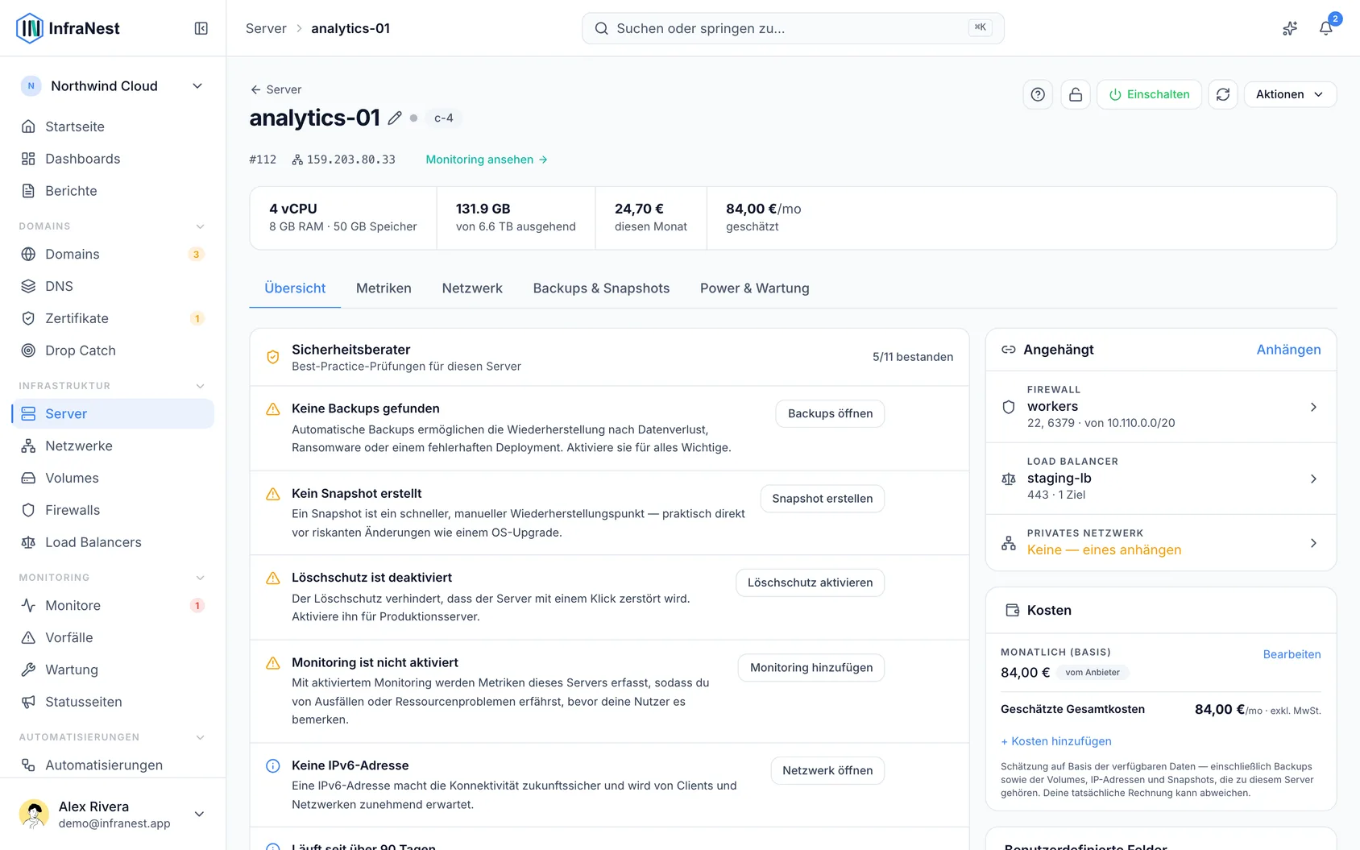Switch to the Metriken tab
The width and height of the screenshot is (1360, 850).
pos(384,288)
